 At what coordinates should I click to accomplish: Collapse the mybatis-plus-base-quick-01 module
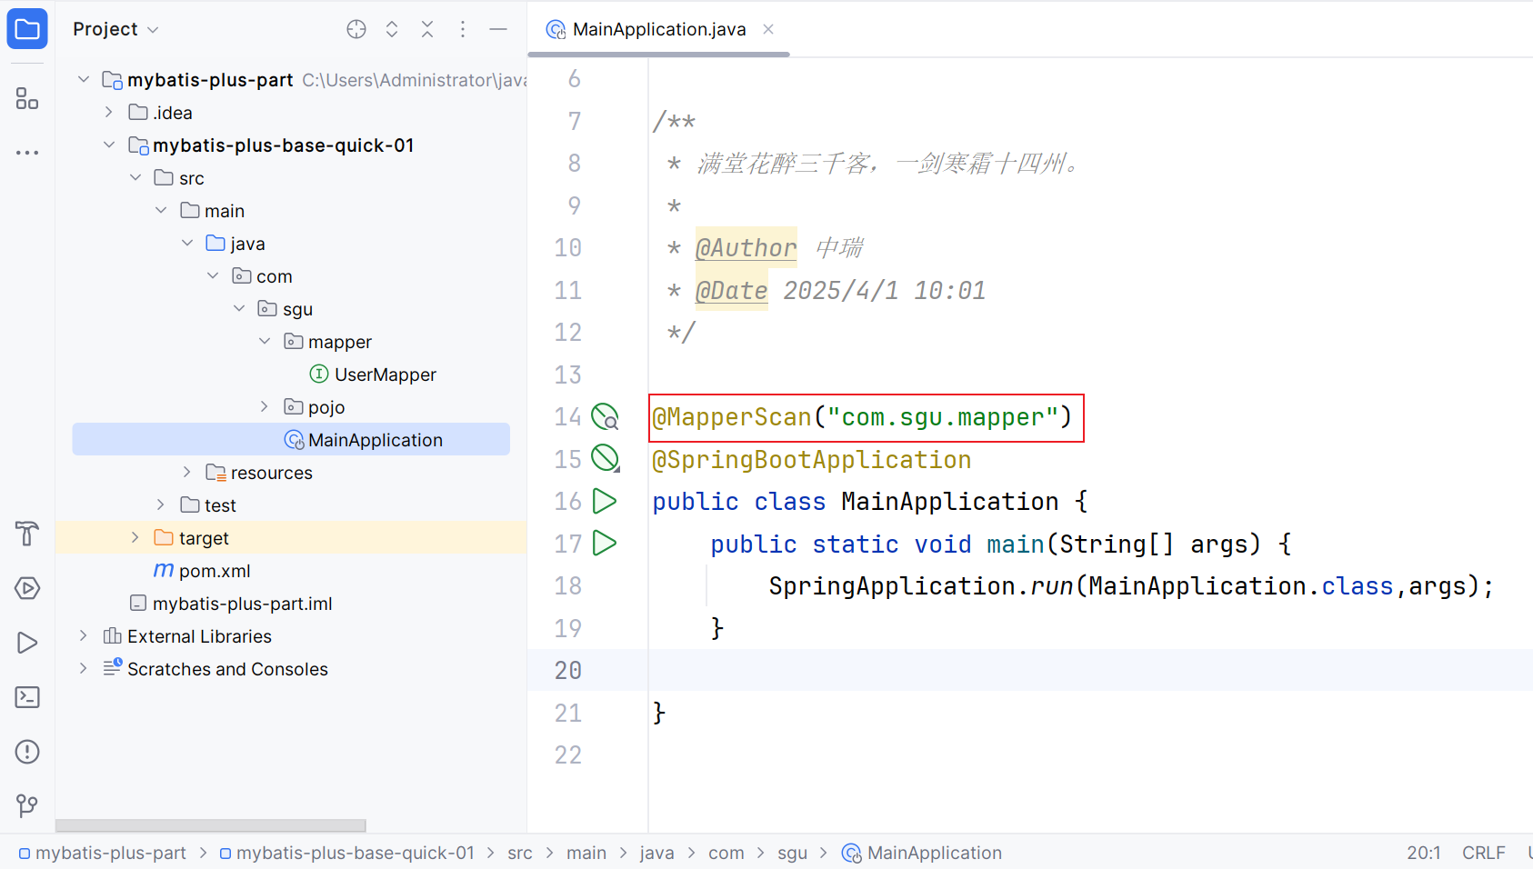(109, 145)
